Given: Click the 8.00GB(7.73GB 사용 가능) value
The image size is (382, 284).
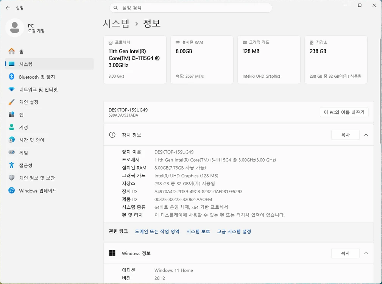Looking at the screenshot, I should click(x=180, y=168).
